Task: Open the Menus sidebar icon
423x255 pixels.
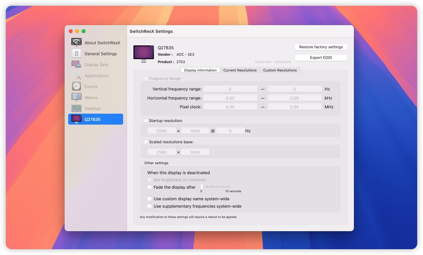Action: pos(76,98)
